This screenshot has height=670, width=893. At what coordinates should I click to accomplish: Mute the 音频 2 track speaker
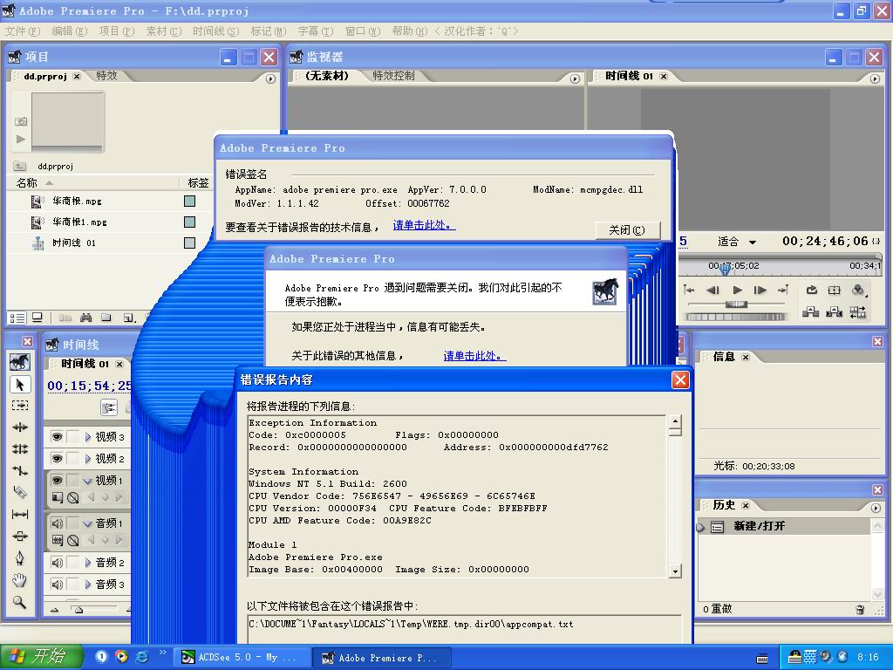(57, 563)
